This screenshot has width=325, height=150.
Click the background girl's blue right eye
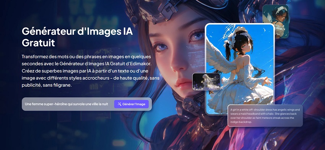(x=197, y=35)
